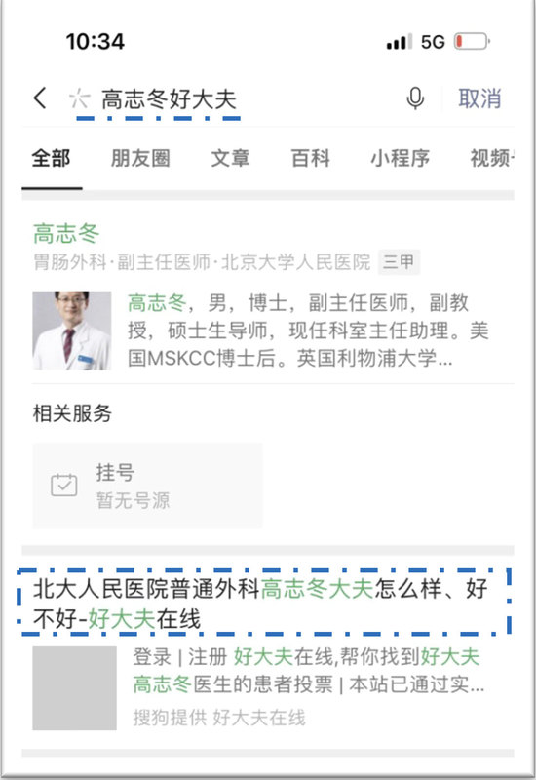Tap the calendar icon in the 挂号 card
The width and height of the screenshot is (536, 780).
point(64,485)
